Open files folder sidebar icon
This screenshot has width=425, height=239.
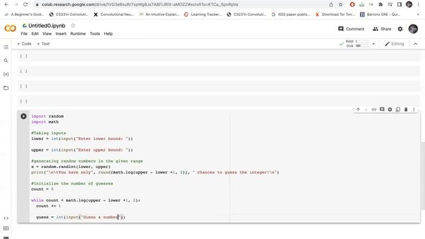(x=6, y=88)
